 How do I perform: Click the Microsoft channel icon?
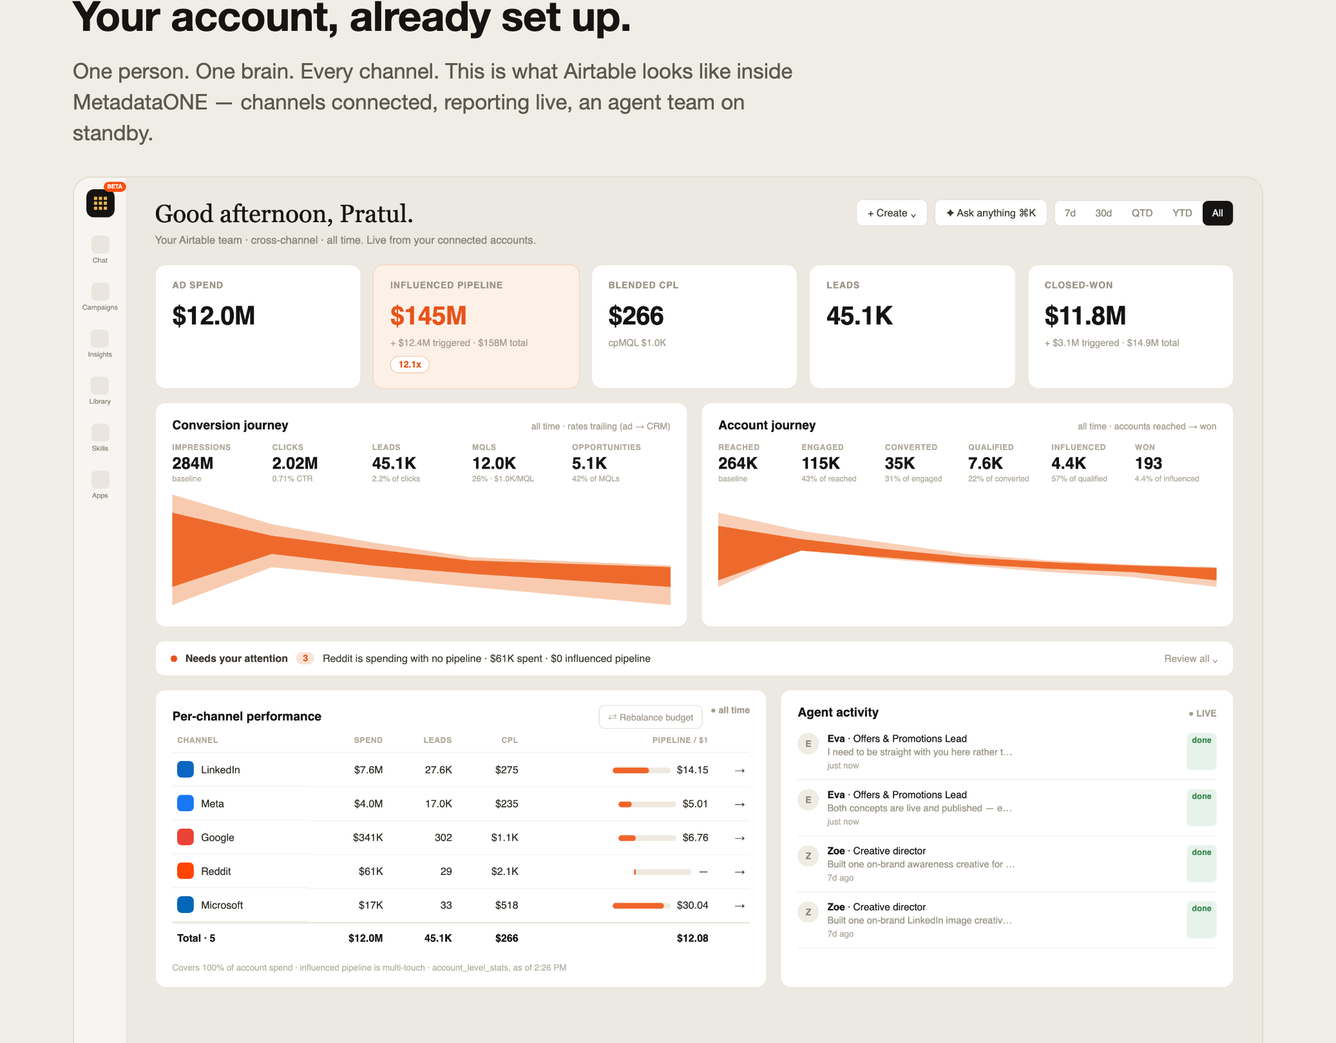186,905
